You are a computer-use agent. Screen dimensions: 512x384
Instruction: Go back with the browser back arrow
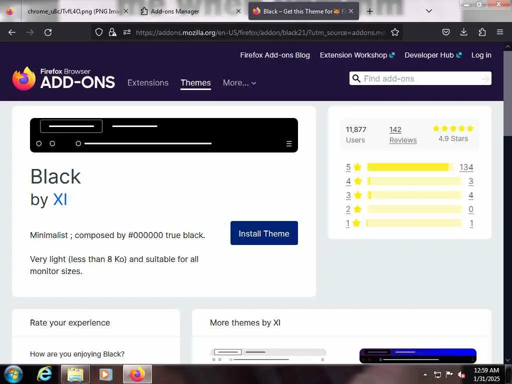12,32
